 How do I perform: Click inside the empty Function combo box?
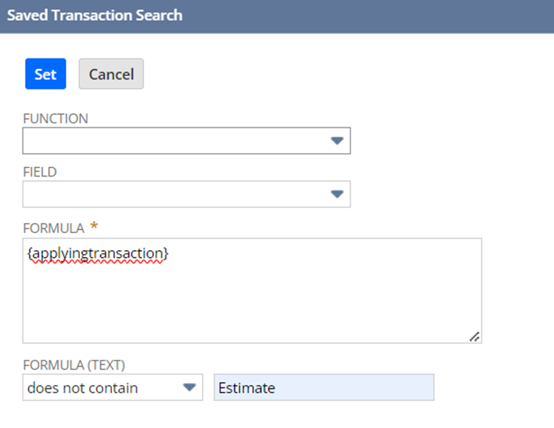pyautogui.click(x=171, y=141)
